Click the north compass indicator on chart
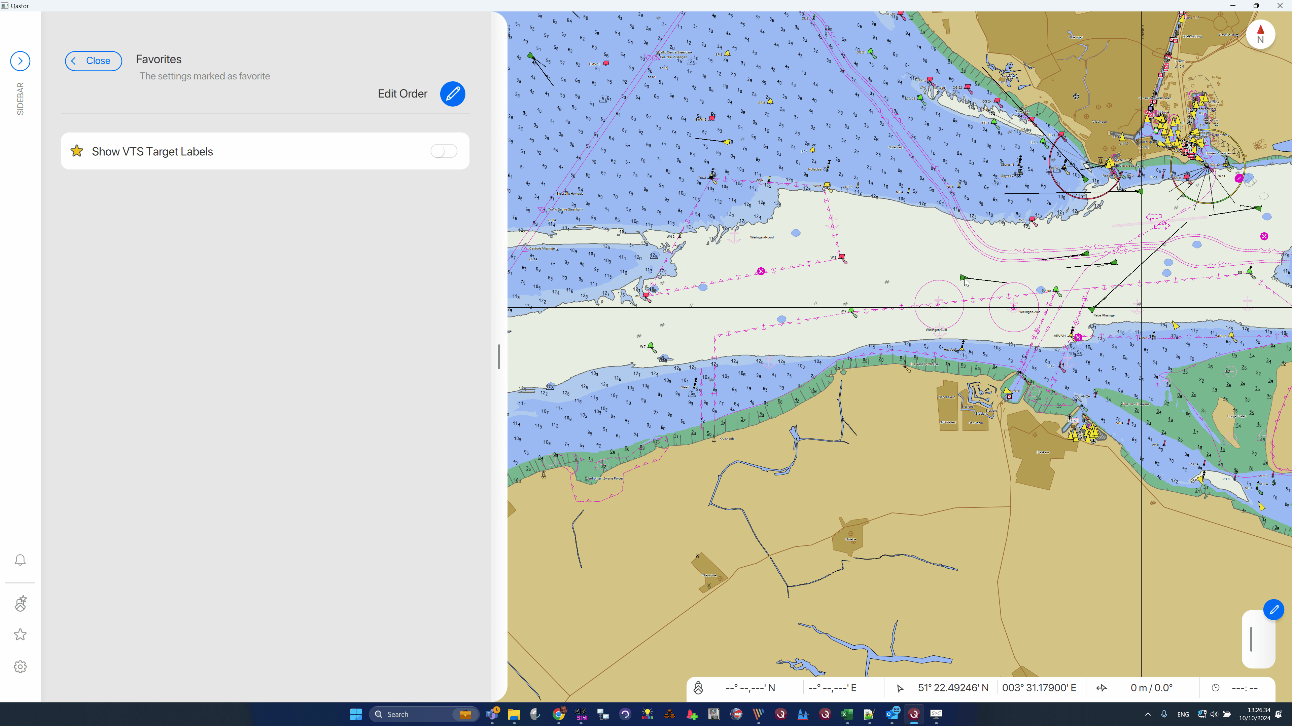The image size is (1292, 726). tap(1260, 35)
